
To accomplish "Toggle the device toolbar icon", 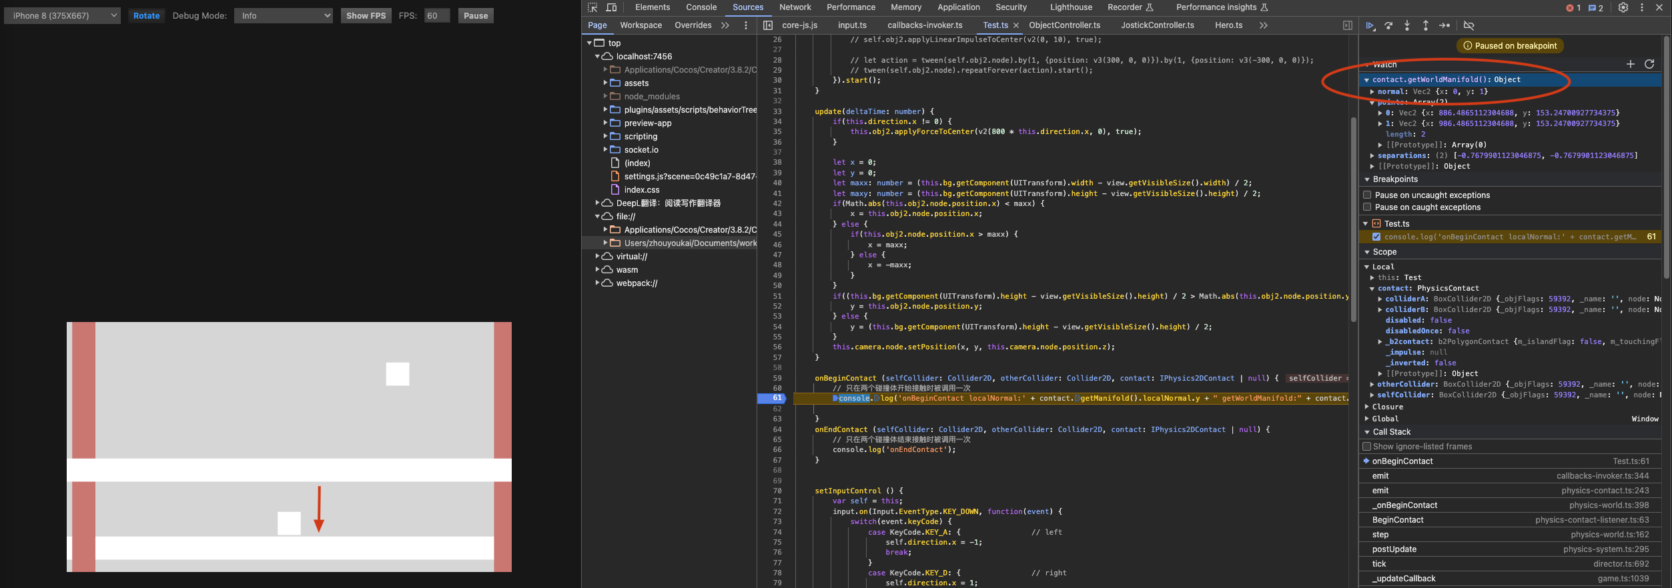I will point(611,7).
